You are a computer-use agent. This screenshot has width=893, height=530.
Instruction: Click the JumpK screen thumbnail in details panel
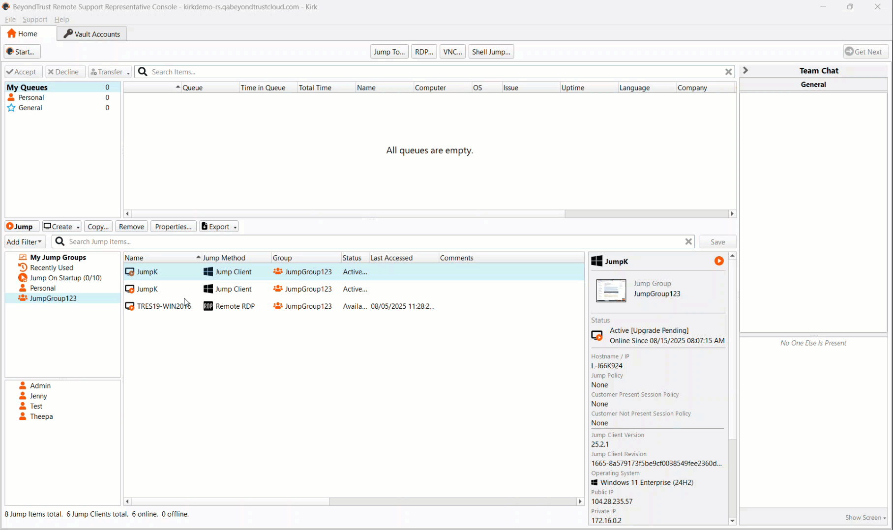[611, 290]
